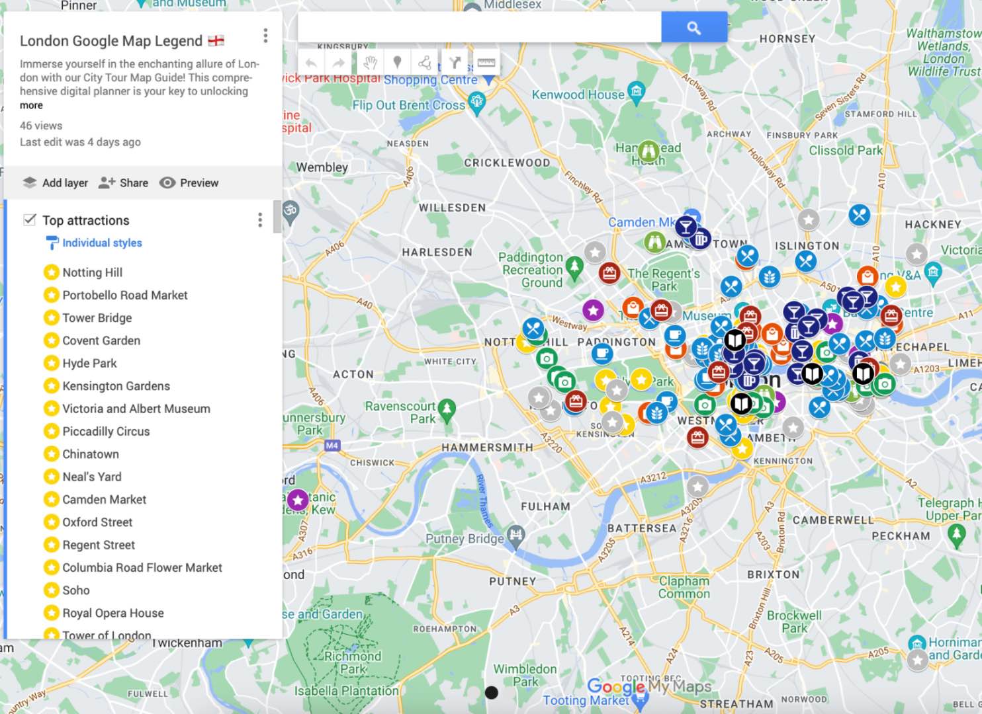Choose the Draw a line tool

tap(425, 63)
